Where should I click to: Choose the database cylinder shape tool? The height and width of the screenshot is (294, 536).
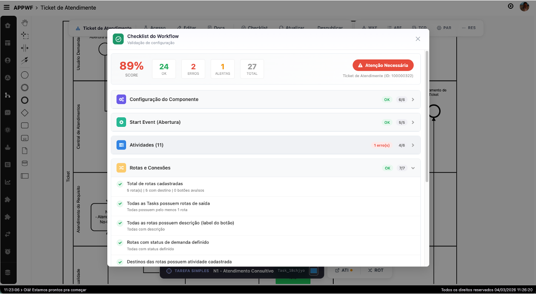click(24, 162)
